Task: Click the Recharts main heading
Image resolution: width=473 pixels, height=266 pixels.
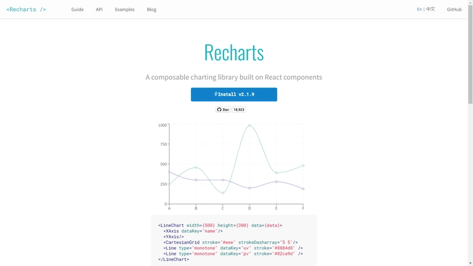Action: 234,53
